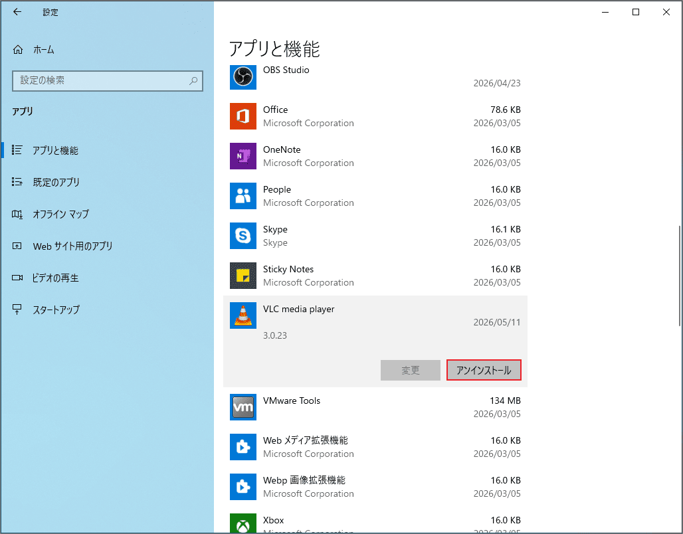
Task: Click the アンインストール button for VLC
Action: pyautogui.click(x=484, y=370)
